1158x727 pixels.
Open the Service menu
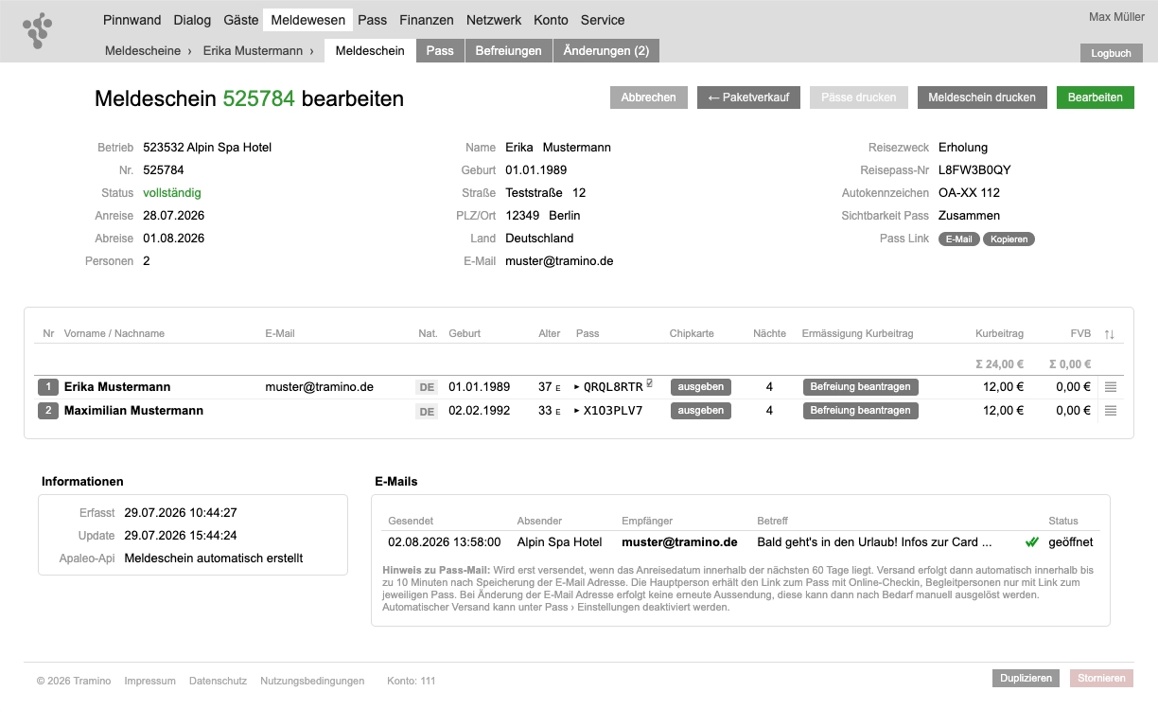click(603, 20)
